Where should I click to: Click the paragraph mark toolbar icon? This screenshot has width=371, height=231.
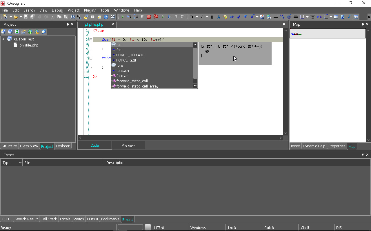[245, 17]
